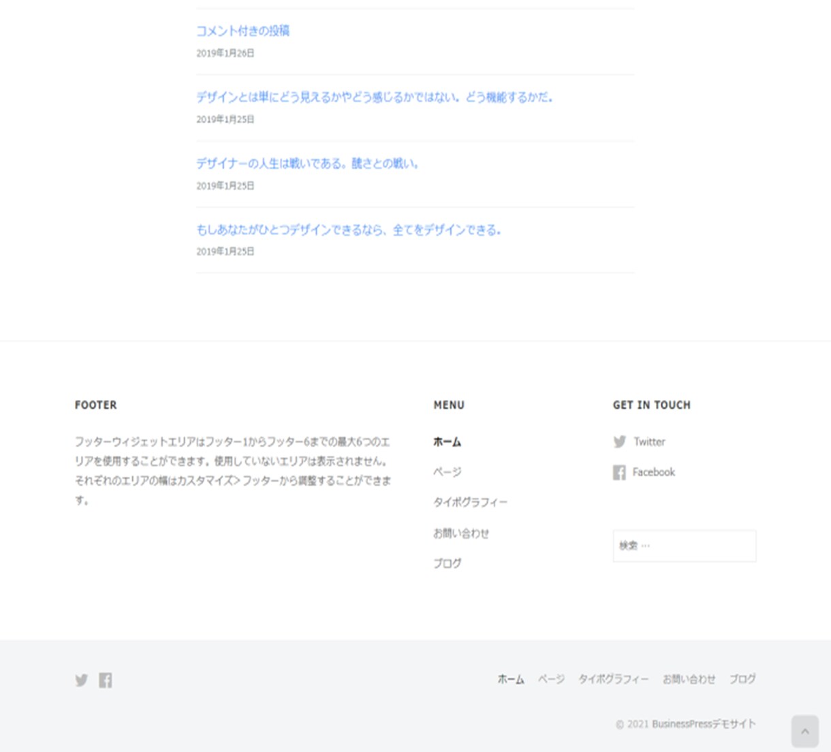Click the MENU widget heading
Screen dimensions: 831x752
pos(449,405)
